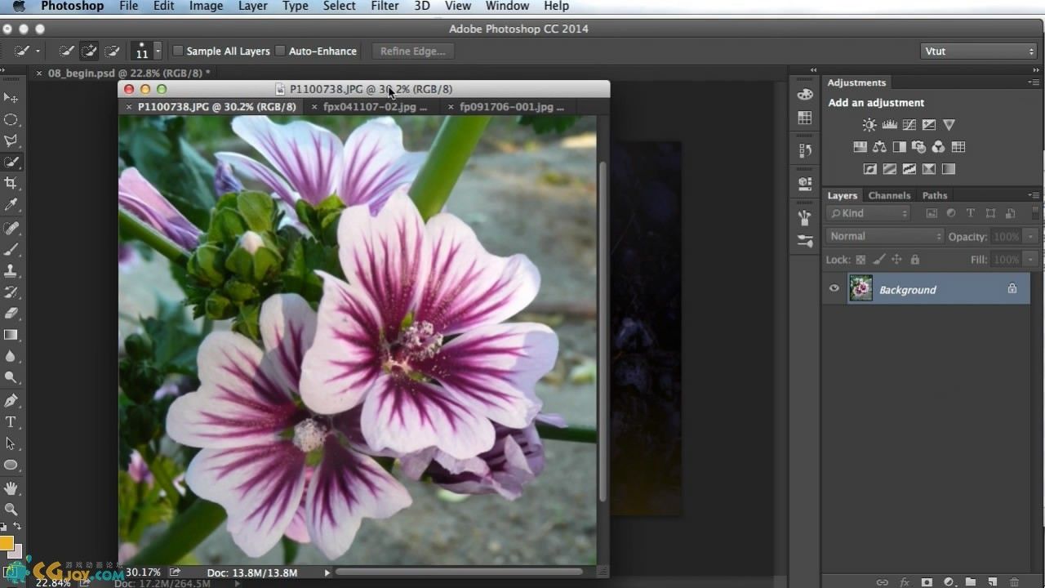Add a Vibrance adjustment
1045x588 pixels.
[949, 125]
